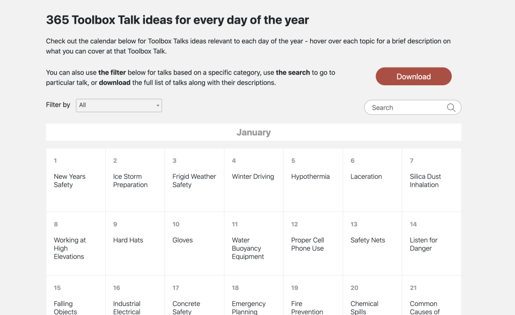This screenshot has height=315, width=515.
Task: Click Silica Dust Inhalation talk
Action: tap(425, 180)
